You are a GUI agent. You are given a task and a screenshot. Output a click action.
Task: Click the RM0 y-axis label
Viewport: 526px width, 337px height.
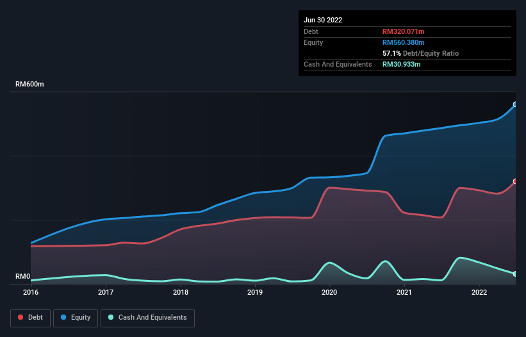click(x=23, y=277)
